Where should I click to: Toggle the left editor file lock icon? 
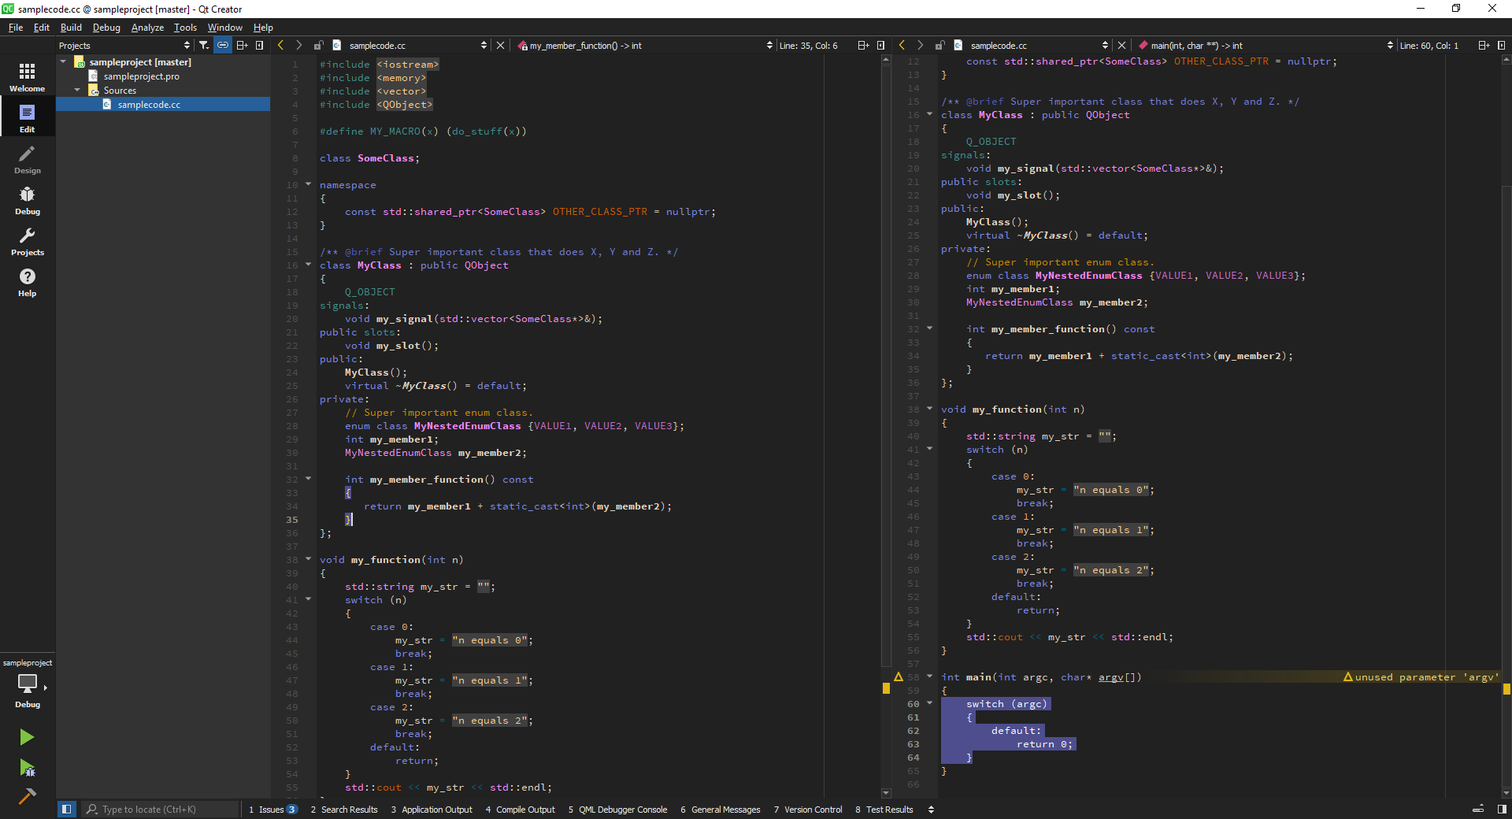[x=318, y=46]
